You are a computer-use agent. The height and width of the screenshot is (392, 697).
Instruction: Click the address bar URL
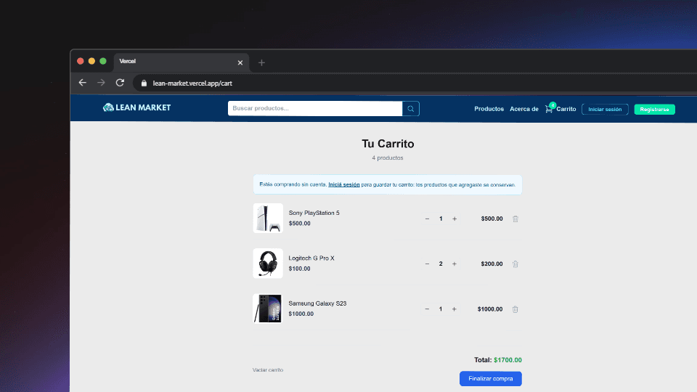pyautogui.click(x=192, y=83)
